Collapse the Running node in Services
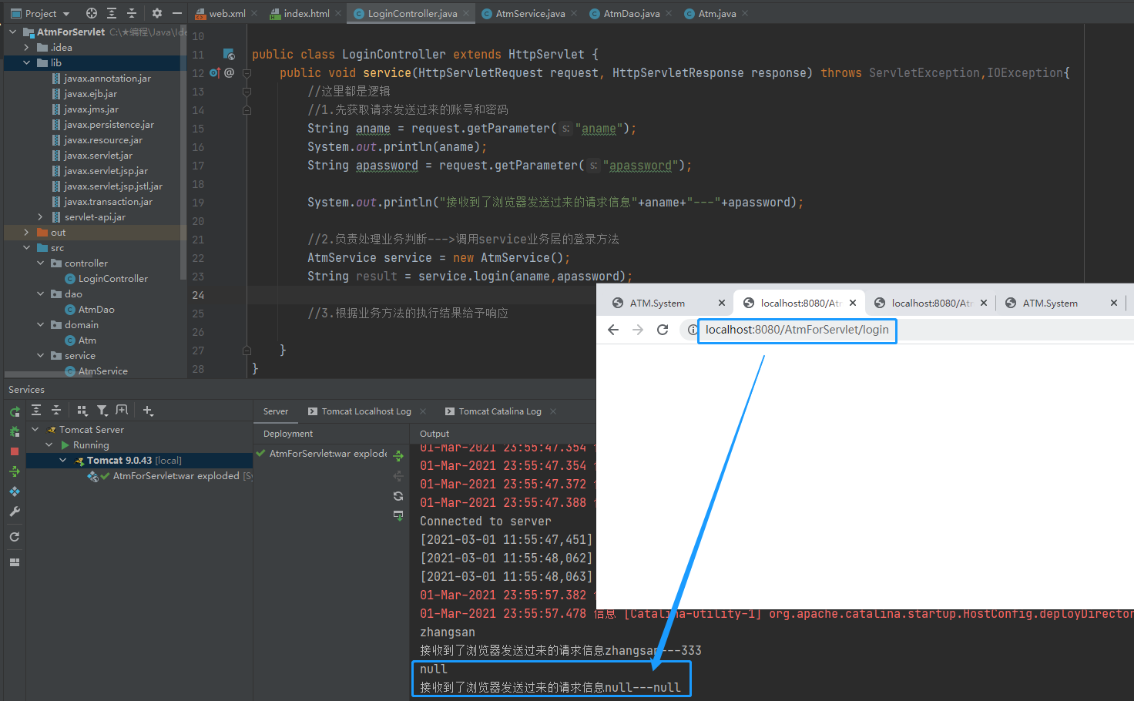The image size is (1134, 701). [49, 444]
